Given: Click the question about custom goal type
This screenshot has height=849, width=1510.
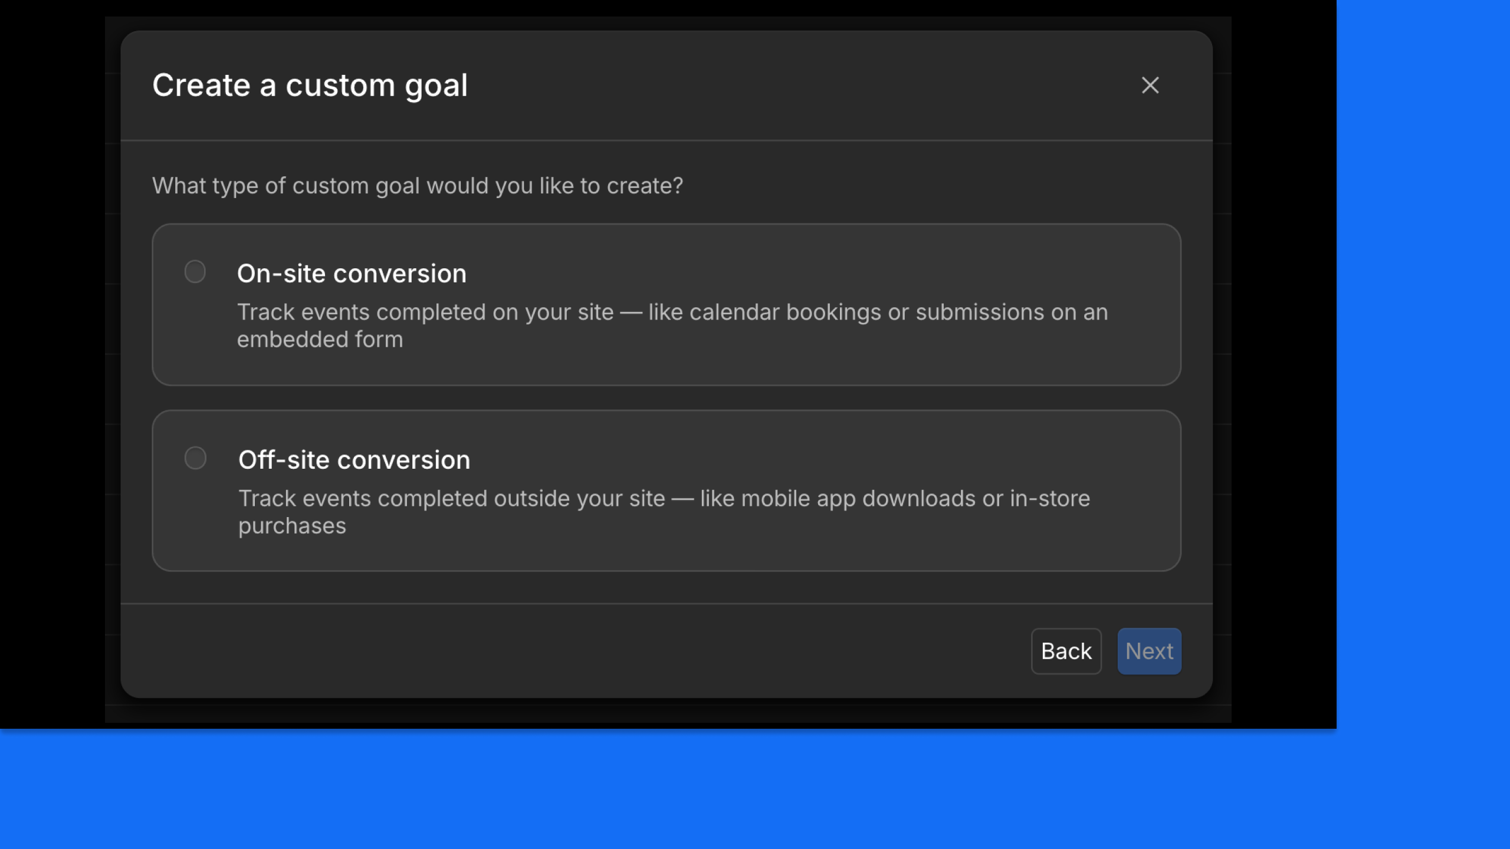Looking at the screenshot, I should tap(418, 185).
